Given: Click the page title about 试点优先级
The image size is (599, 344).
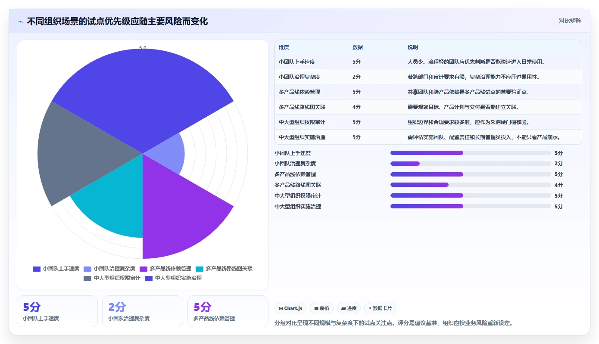Looking at the screenshot, I should pos(117,21).
